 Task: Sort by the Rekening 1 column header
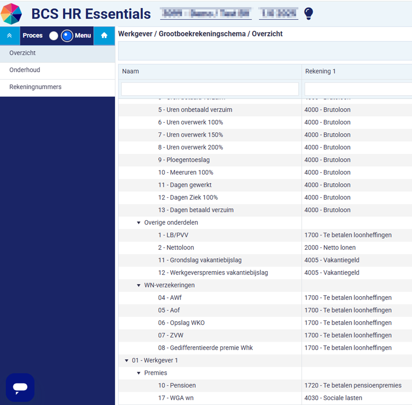click(357, 71)
